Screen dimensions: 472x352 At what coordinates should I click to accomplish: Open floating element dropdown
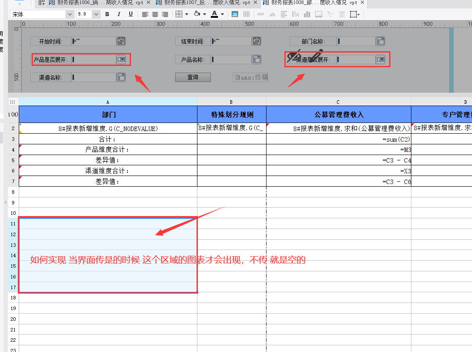(355, 14)
